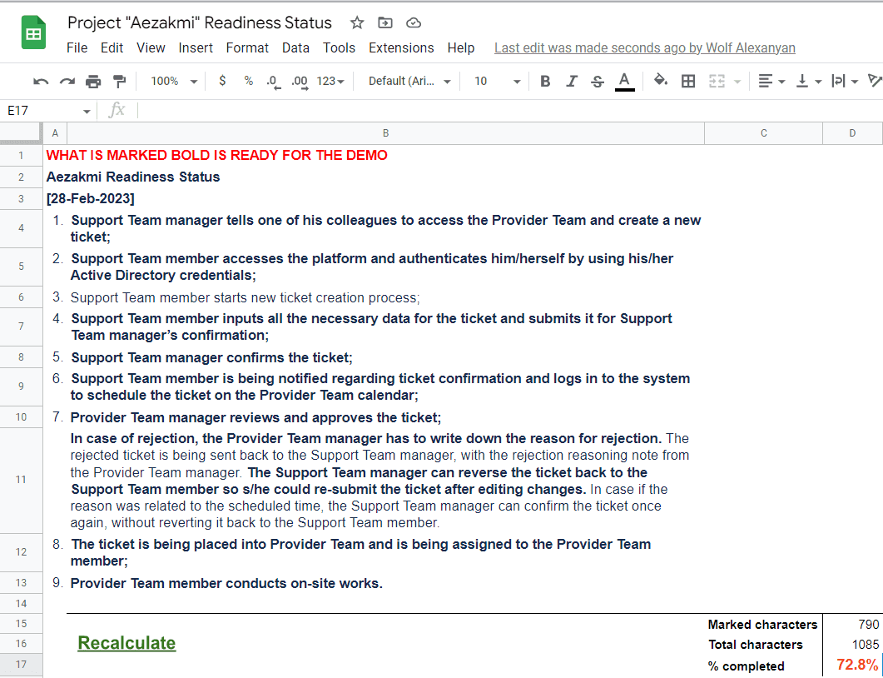Open the zoom level dropdown
883x678 pixels.
172,81
